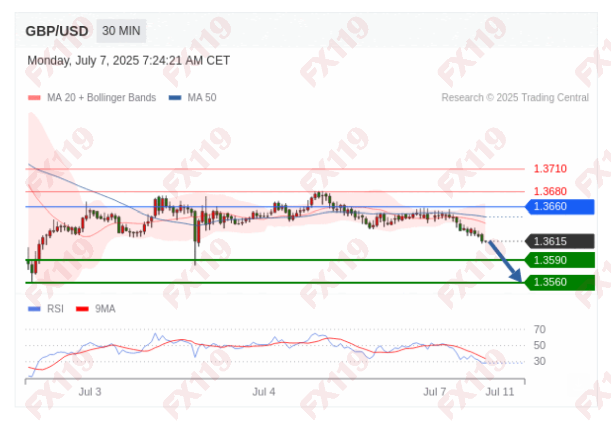Click the black 1.3615 current price tag

click(x=560, y=241)
